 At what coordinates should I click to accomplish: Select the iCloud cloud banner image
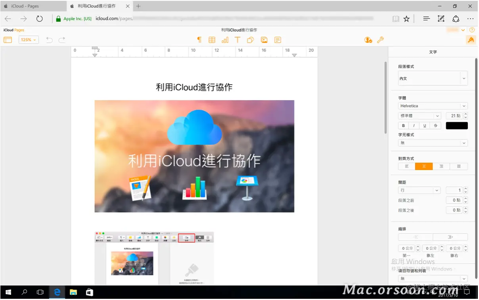pyautogui.click(x=194, y=156)
